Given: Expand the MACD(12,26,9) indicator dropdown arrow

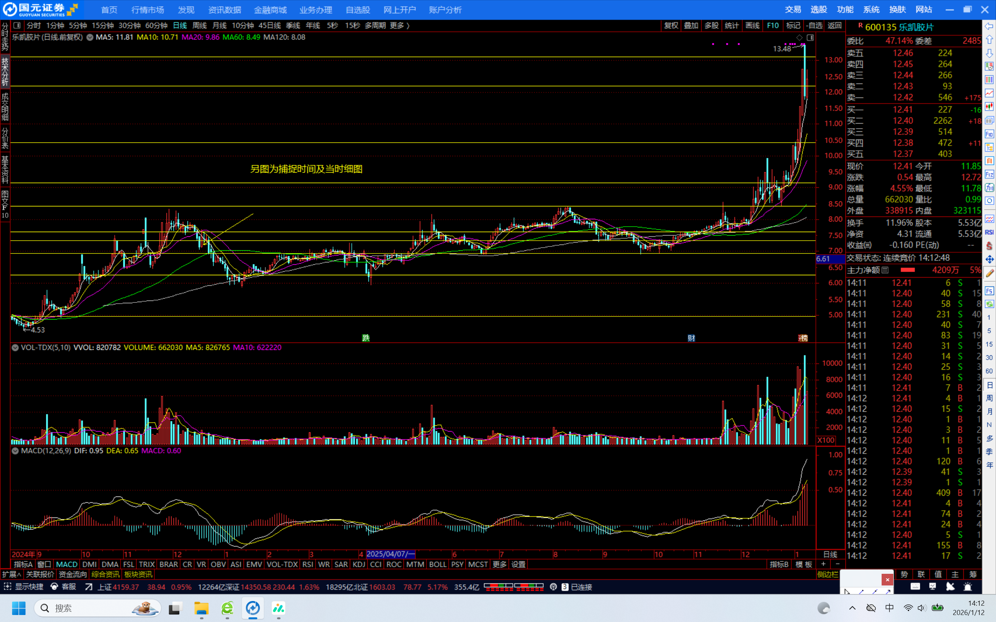Looking at the screenshot, I should pos(15,451).
